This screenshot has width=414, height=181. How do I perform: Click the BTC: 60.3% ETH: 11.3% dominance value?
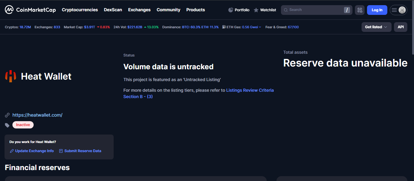coord(200,27)
